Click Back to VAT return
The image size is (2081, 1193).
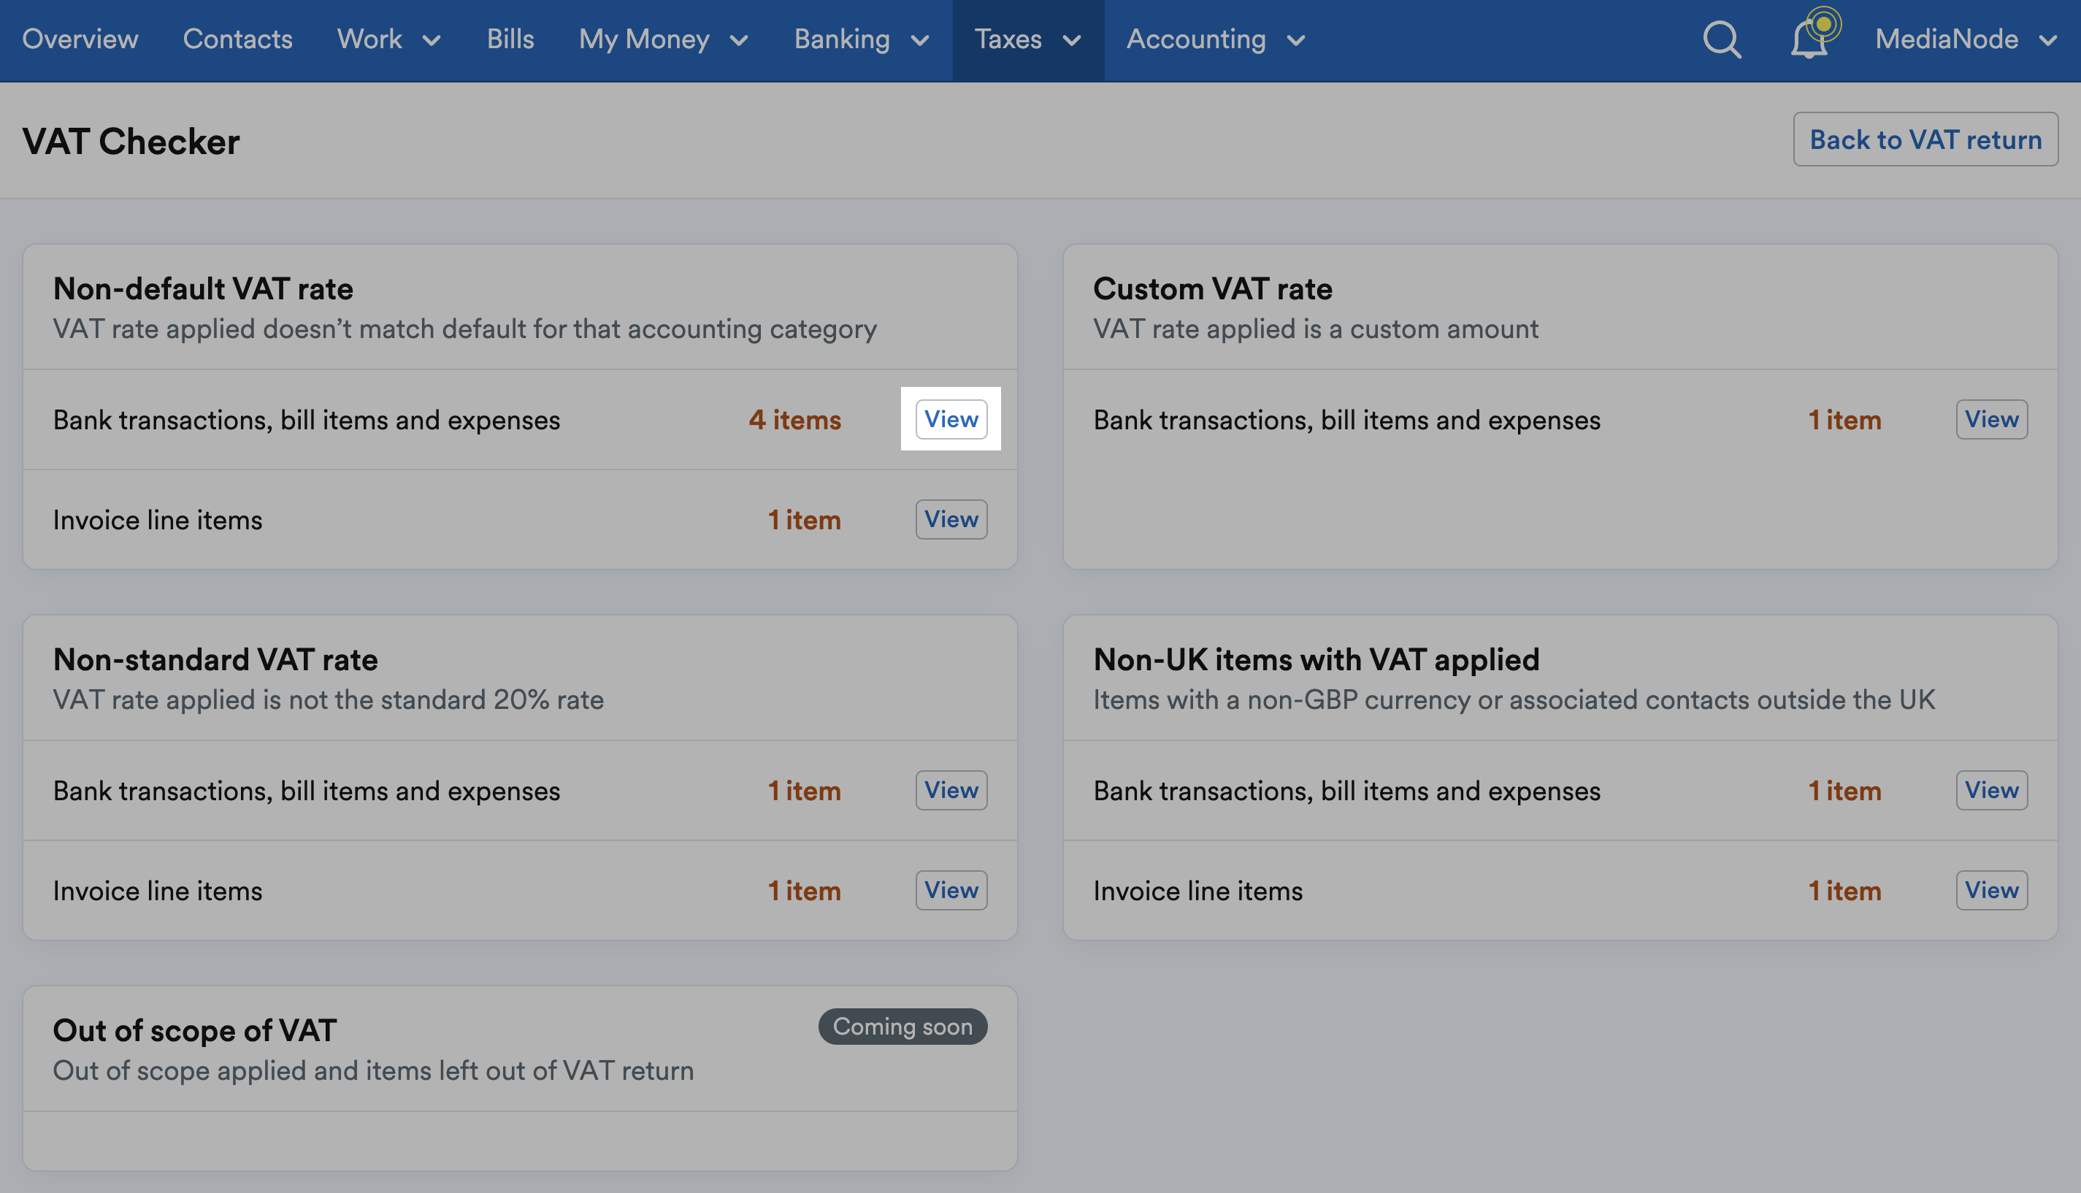tap(1925, 139)
